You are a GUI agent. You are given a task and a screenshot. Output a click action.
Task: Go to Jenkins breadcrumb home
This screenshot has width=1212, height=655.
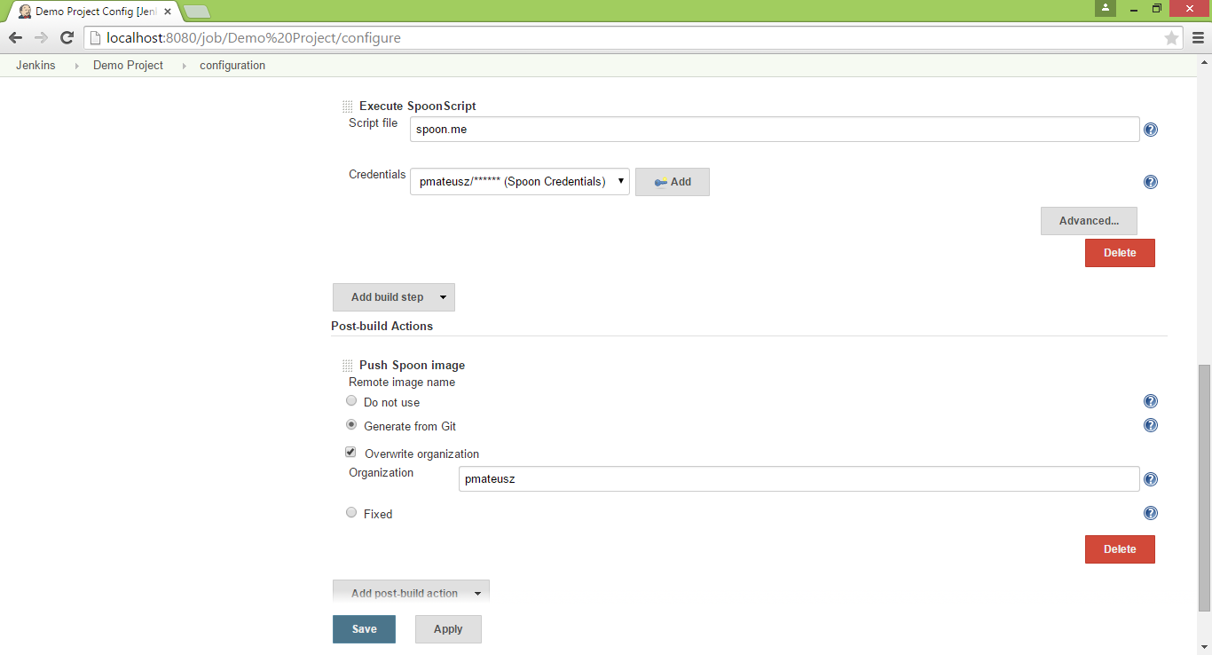pyautogui.click(x=35, y=66)
